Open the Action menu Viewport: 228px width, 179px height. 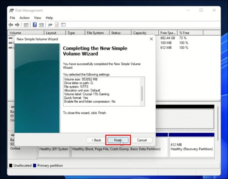tap(24, 18)
